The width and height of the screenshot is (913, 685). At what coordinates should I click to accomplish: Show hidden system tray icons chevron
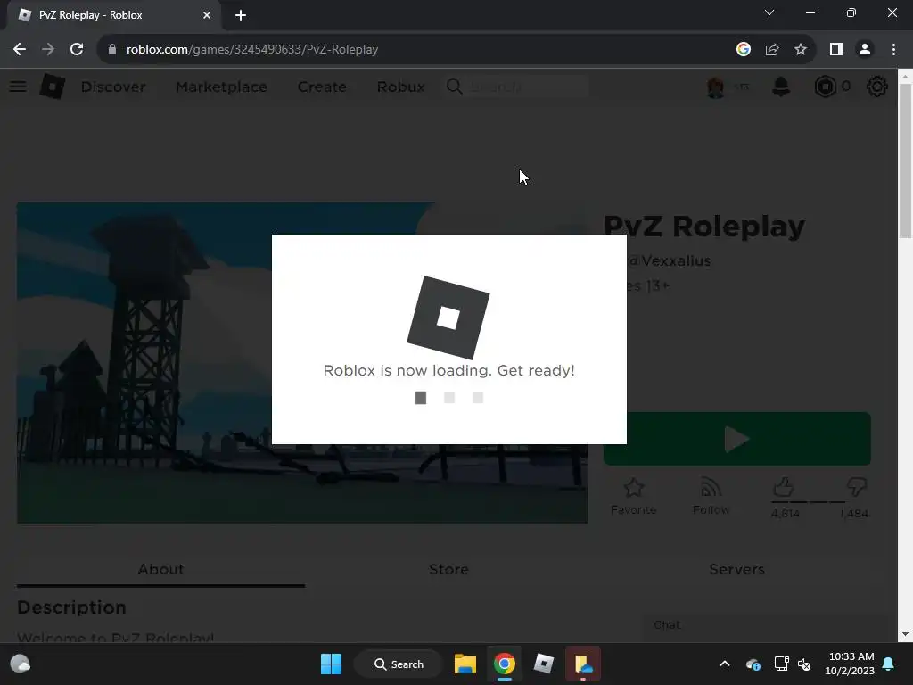coord(724,664)
